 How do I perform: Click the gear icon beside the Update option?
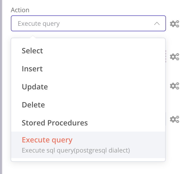(174, 86)
